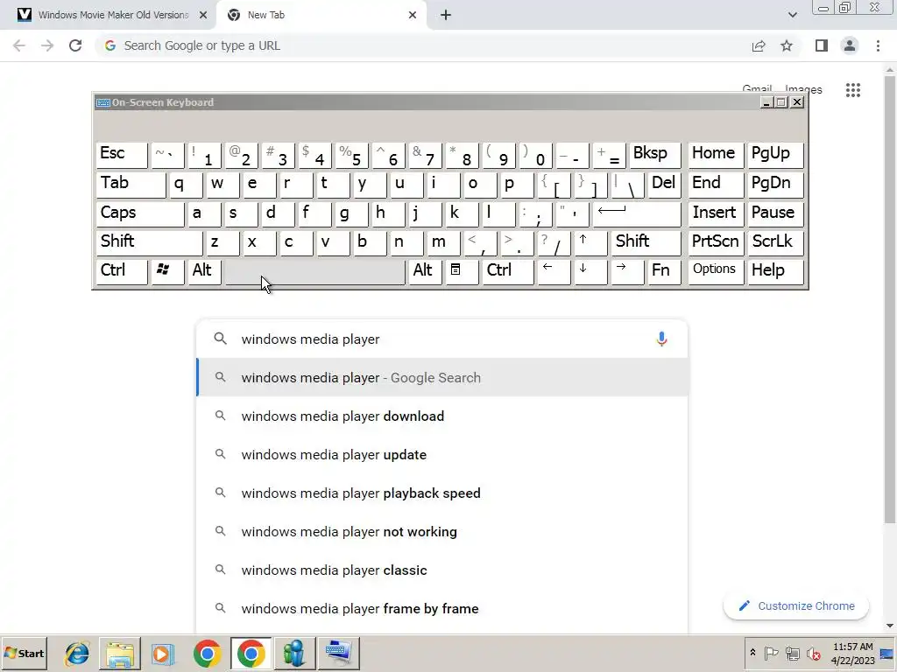Show hidden system tray icons
Image resolution: width=897 pixels, height=672 pixels.
click(x=752, y=653)
